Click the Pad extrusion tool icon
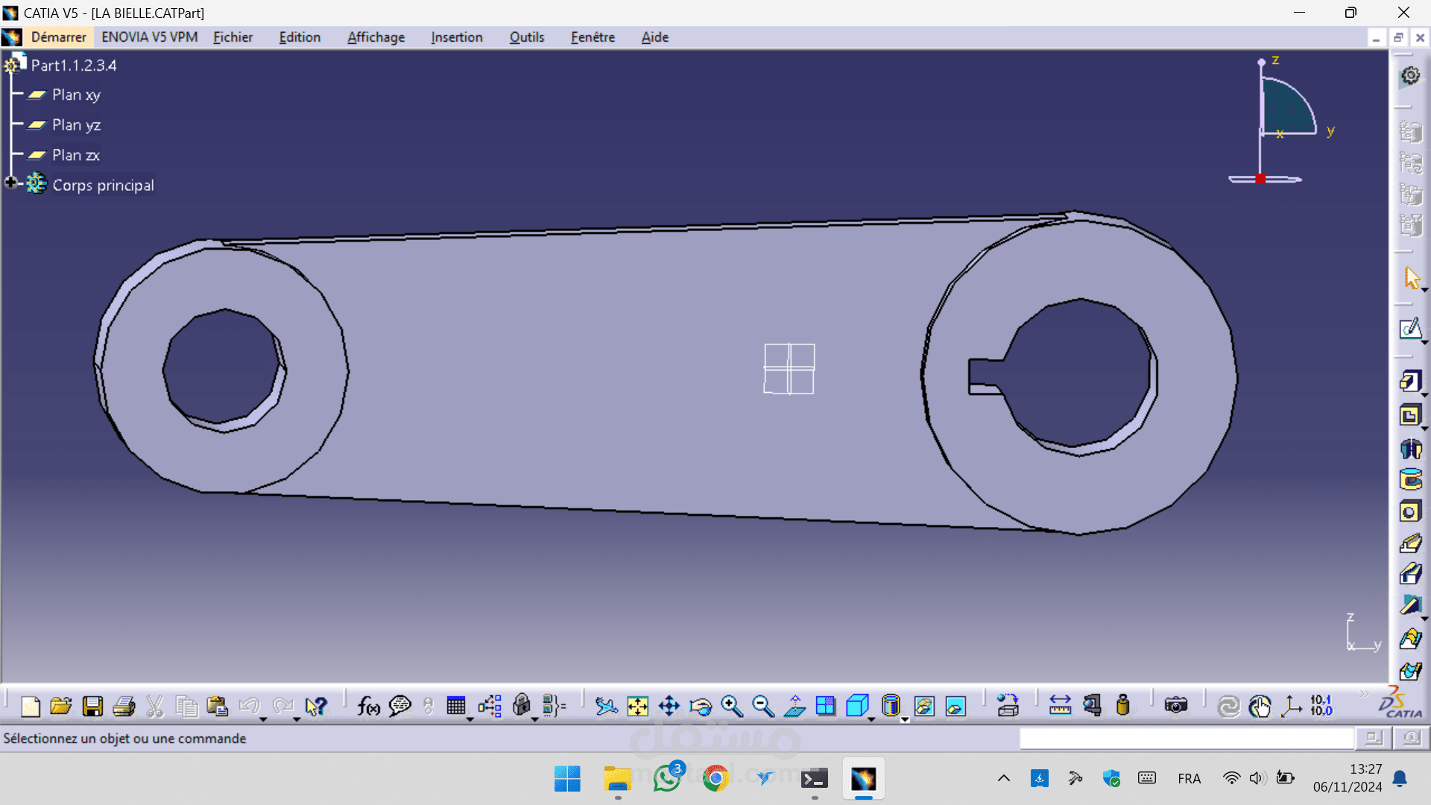Screen dimensions: 1431x805 (1410, 382)
